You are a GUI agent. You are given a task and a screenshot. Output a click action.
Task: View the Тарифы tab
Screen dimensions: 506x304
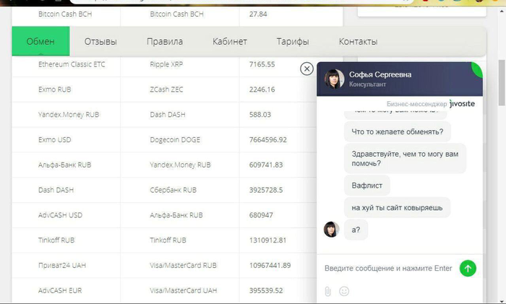(x=293, y=41)
